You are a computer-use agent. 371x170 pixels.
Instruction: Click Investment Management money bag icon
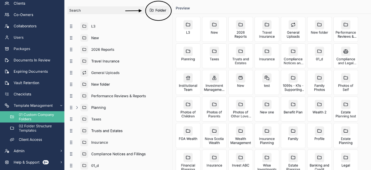(x=214, y=78)
